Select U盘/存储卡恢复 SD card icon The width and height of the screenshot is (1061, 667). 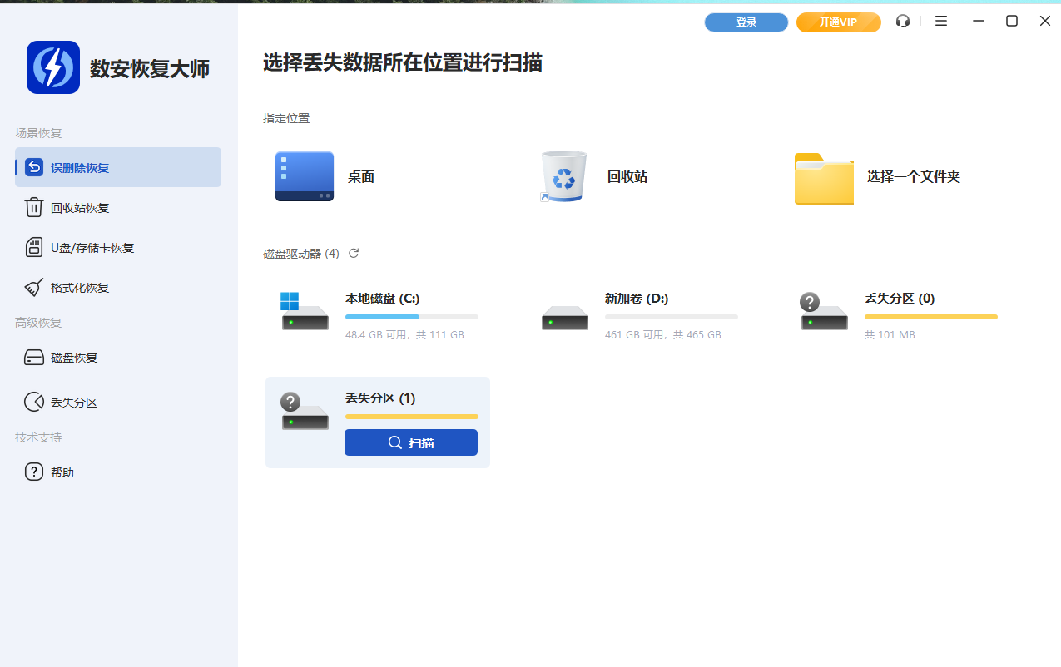[x=33, y=247]
